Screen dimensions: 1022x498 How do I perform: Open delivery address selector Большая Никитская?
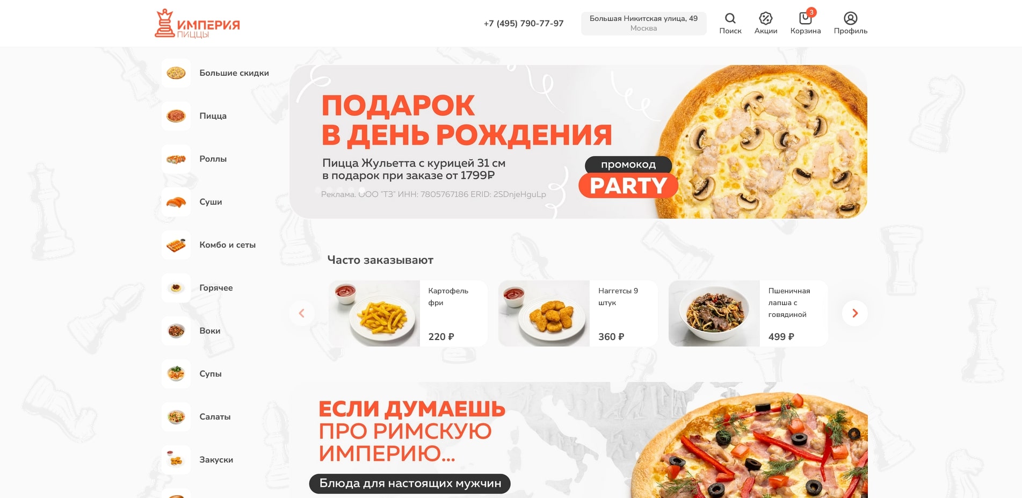643,24
